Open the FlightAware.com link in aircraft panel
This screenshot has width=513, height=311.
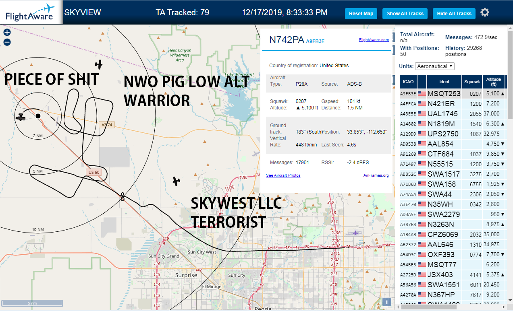tap(374, 39)
